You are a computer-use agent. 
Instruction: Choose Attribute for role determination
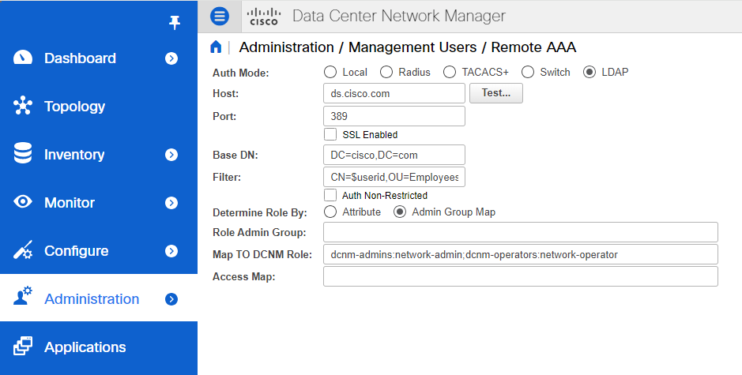click(x=330, y=212)
